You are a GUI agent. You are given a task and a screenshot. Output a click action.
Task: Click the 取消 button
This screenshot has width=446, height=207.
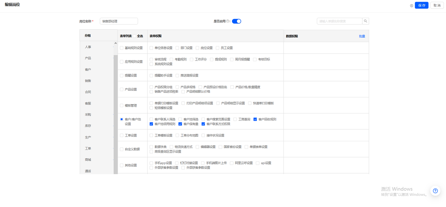[437, 6]
